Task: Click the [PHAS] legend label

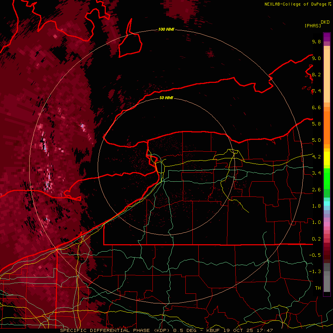Action: [x=313, y=26]
